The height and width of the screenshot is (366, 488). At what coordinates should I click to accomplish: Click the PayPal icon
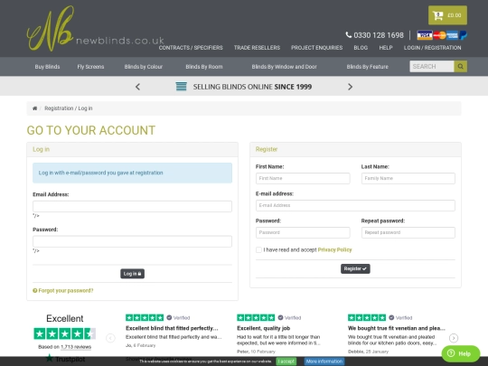(463, 35)
